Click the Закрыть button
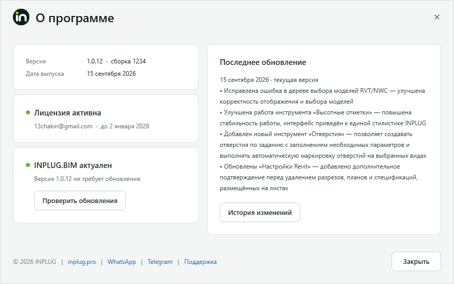Screen dimensions: 454x284 (x=416, y=261)
